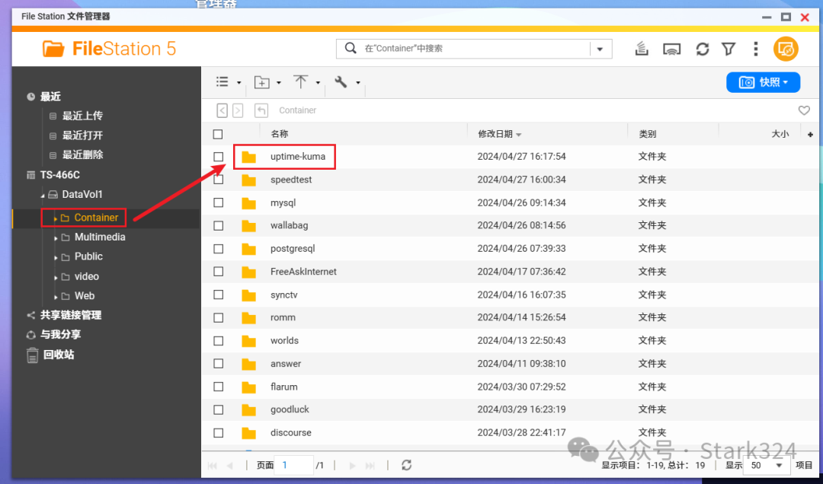Open the search options dropdown arrow

coord(600,49)
